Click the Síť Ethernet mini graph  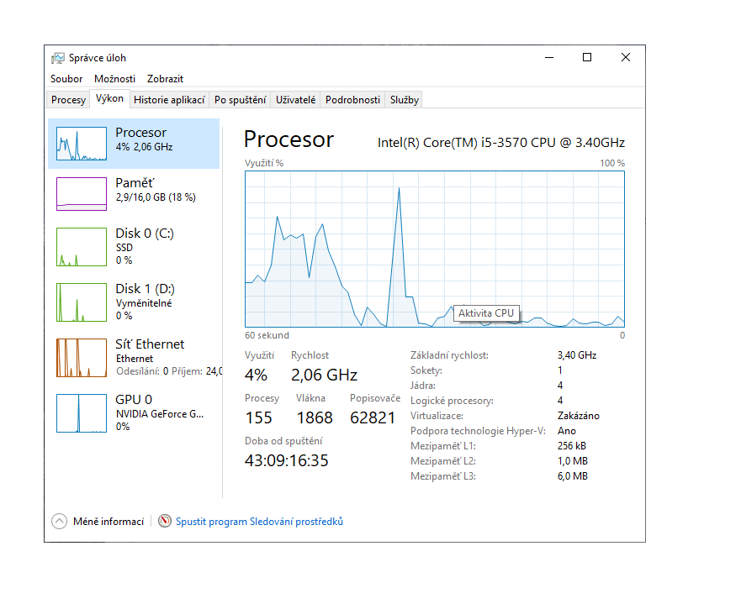(x=82, y=357)
